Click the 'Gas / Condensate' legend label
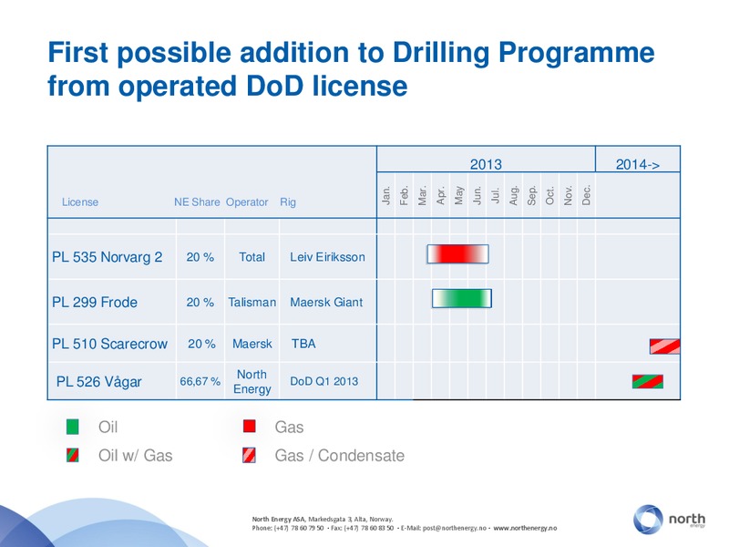The height and width of the screenshot is (547, 729). tap(339, 455)
